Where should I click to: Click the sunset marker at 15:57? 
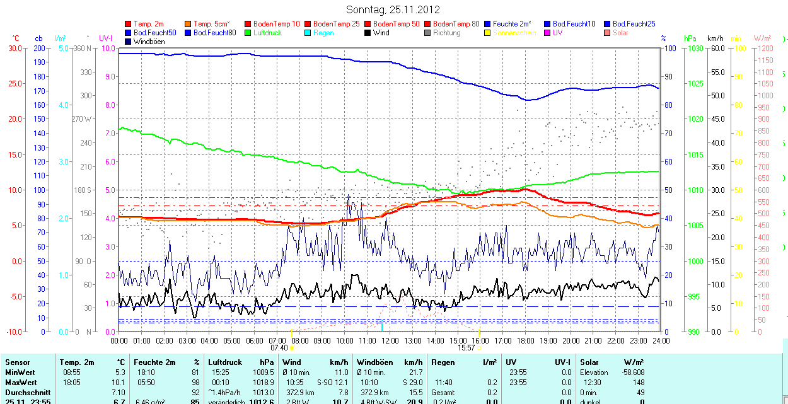(479, 347)
